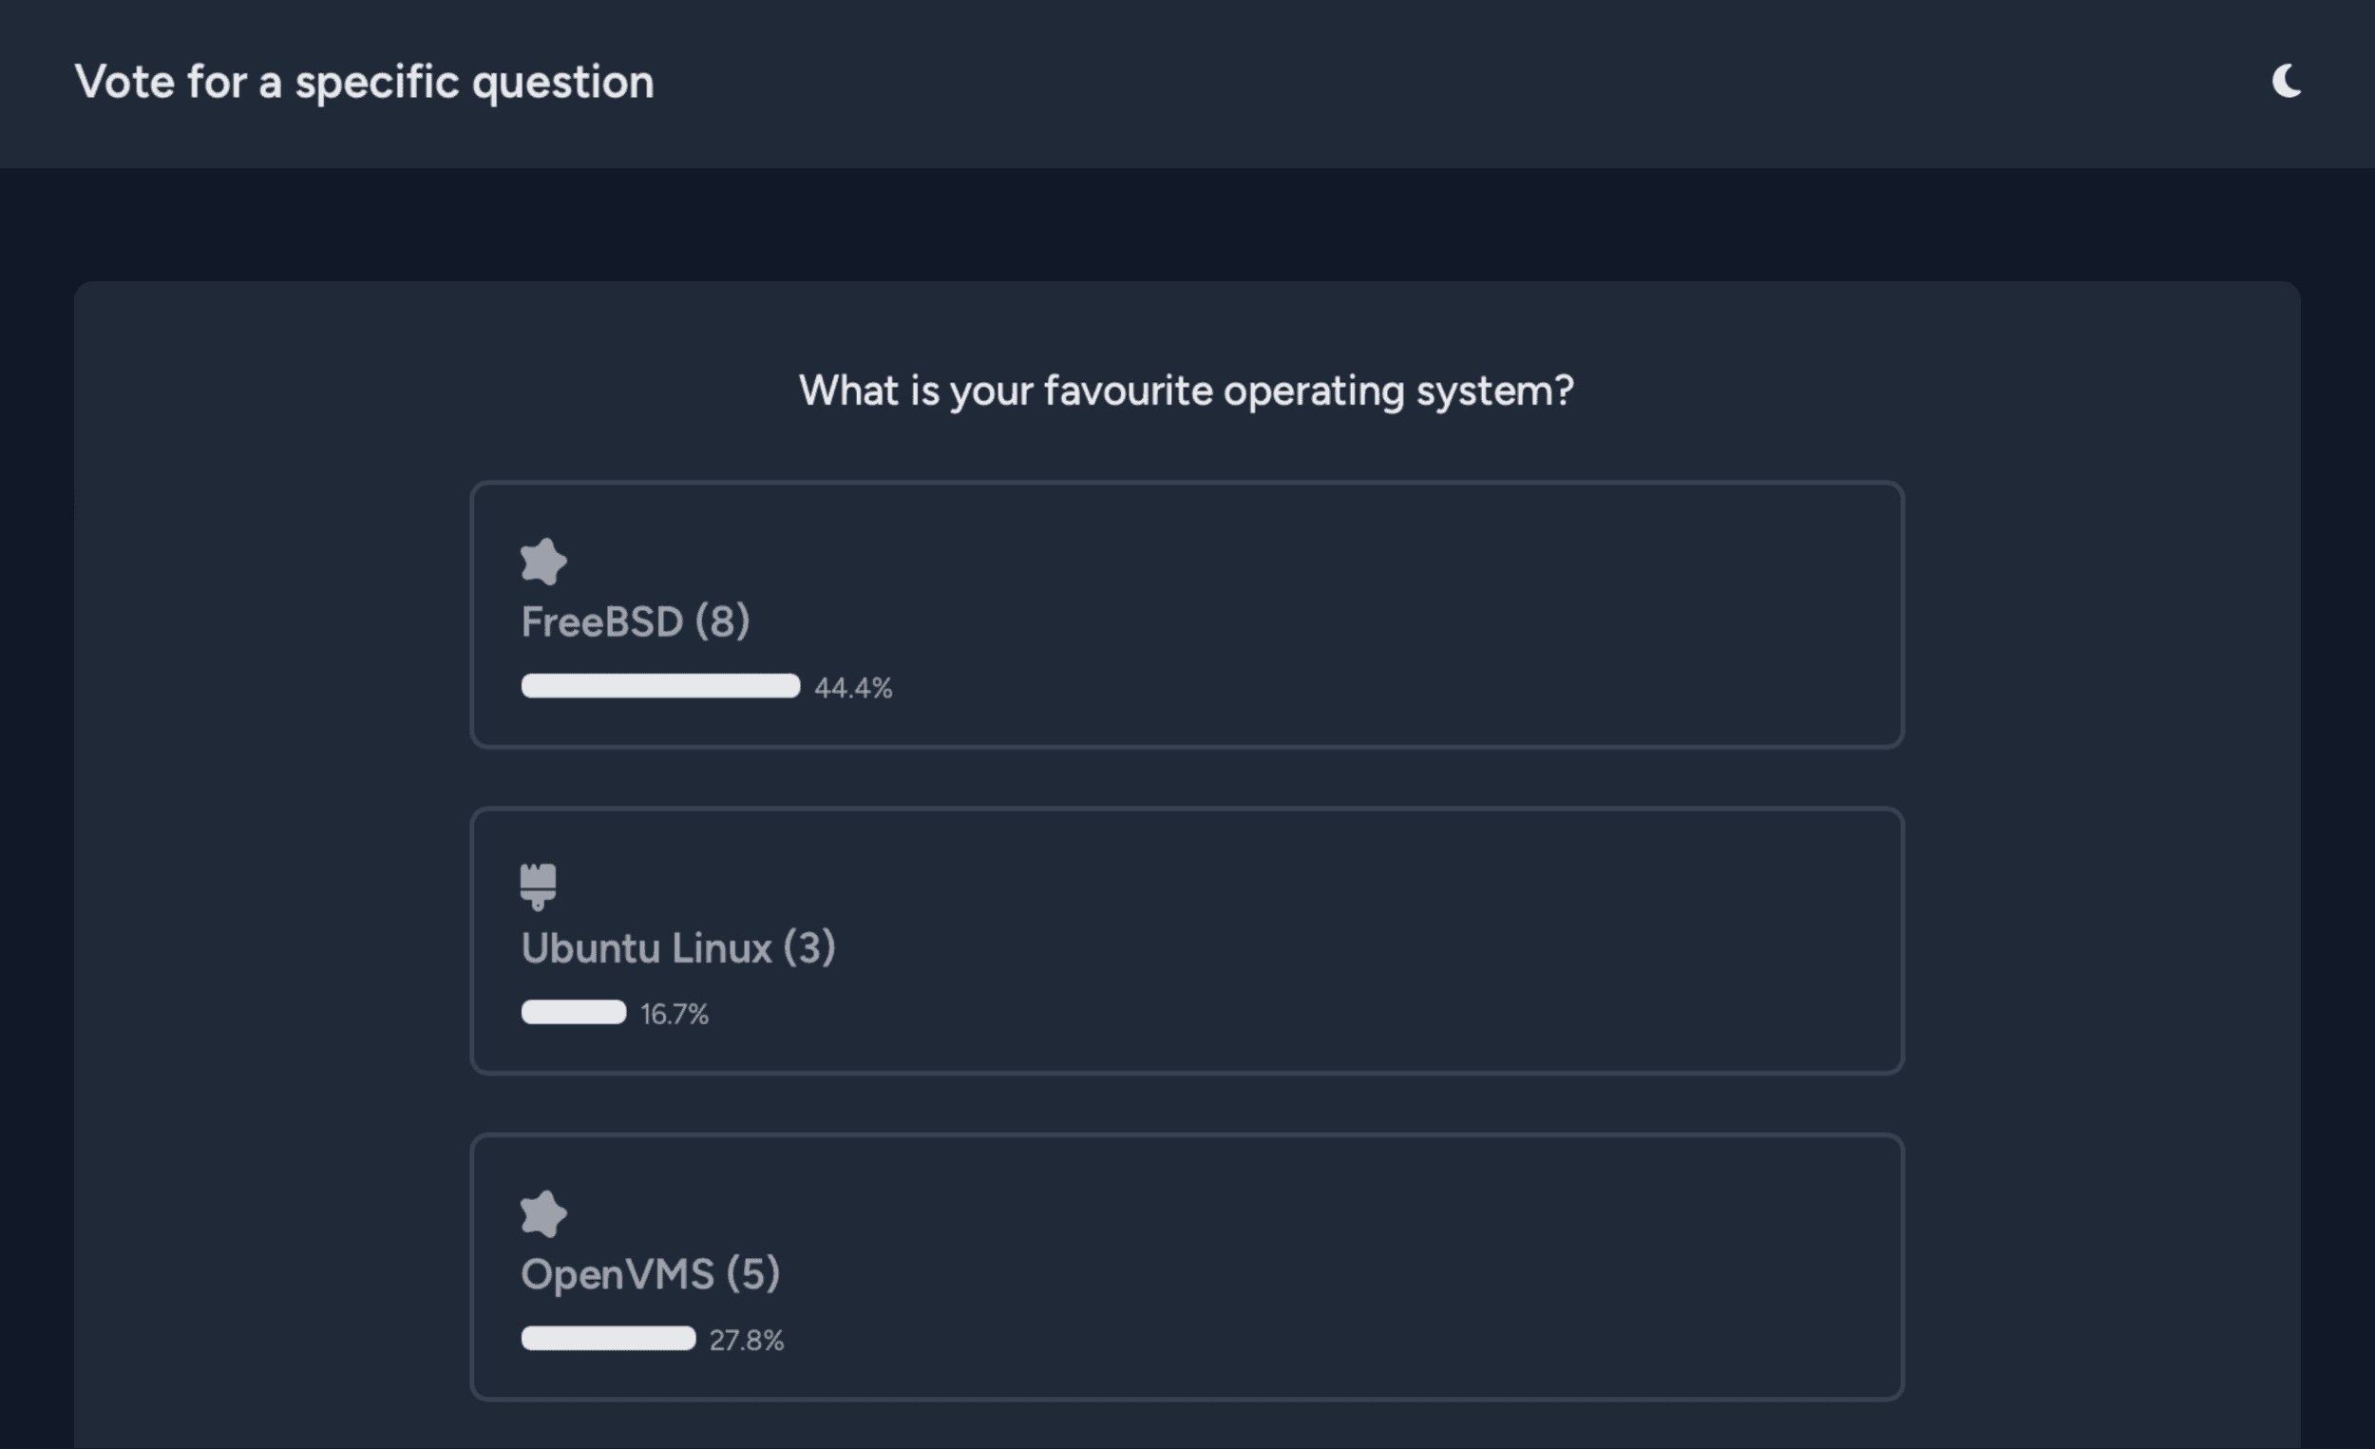Click the FreeBSD progress bar
2375x1449 pixels.
[660, 686]
